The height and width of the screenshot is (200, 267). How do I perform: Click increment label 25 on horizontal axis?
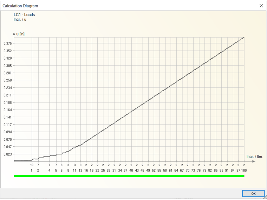pyautogui.click(x=103, y=171)
